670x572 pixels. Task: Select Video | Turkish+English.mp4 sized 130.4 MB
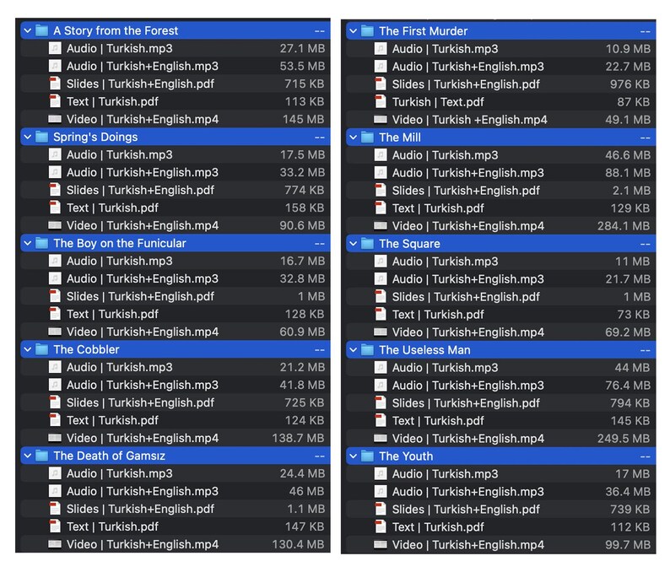(x=143, y=545)
